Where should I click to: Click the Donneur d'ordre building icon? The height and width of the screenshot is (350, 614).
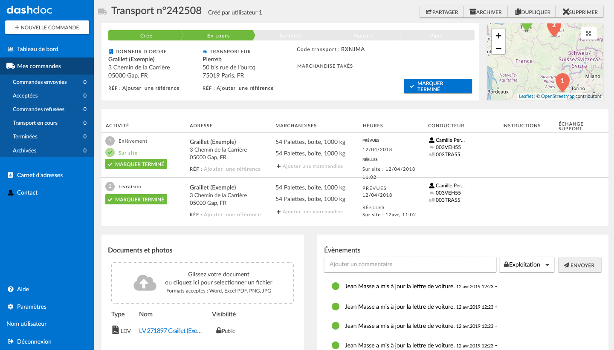(x=111, y=51)
